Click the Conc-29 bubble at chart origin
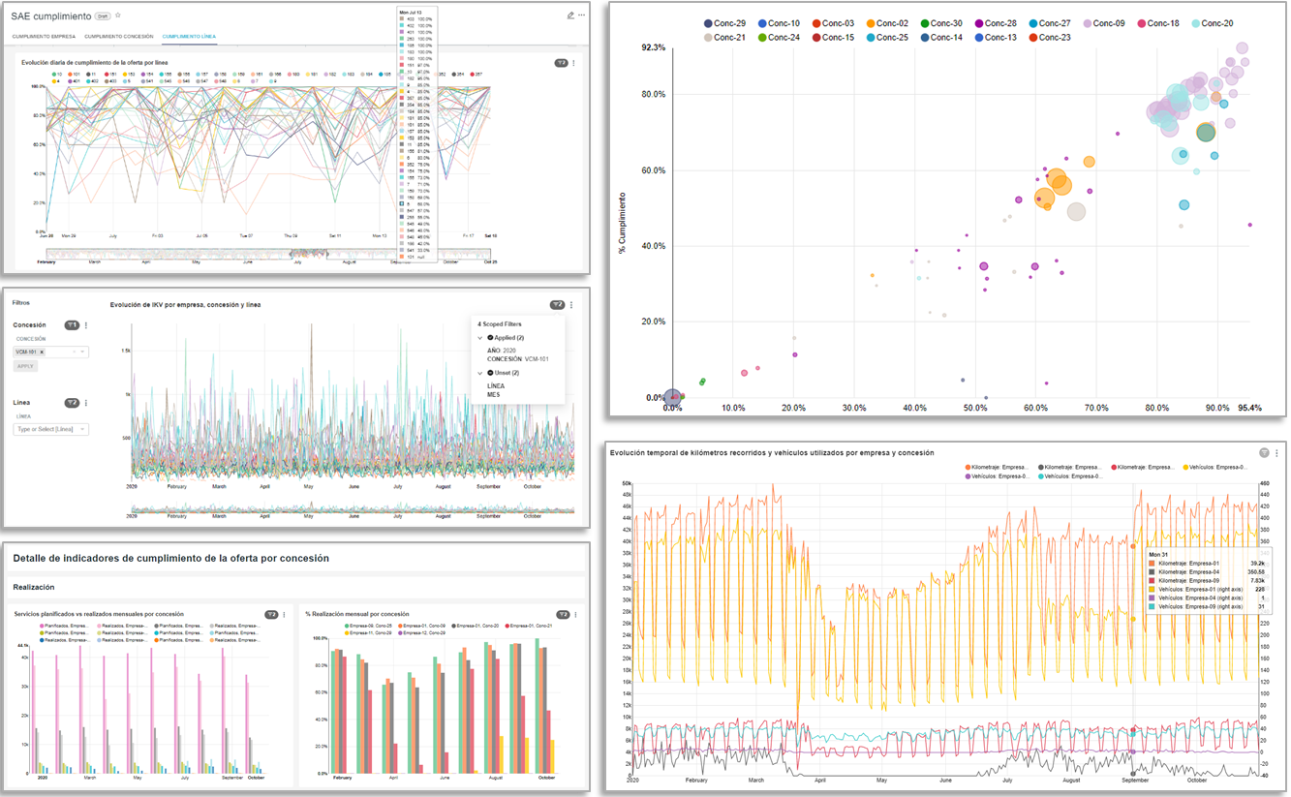 pyautogui.click(x=673, y=397)
